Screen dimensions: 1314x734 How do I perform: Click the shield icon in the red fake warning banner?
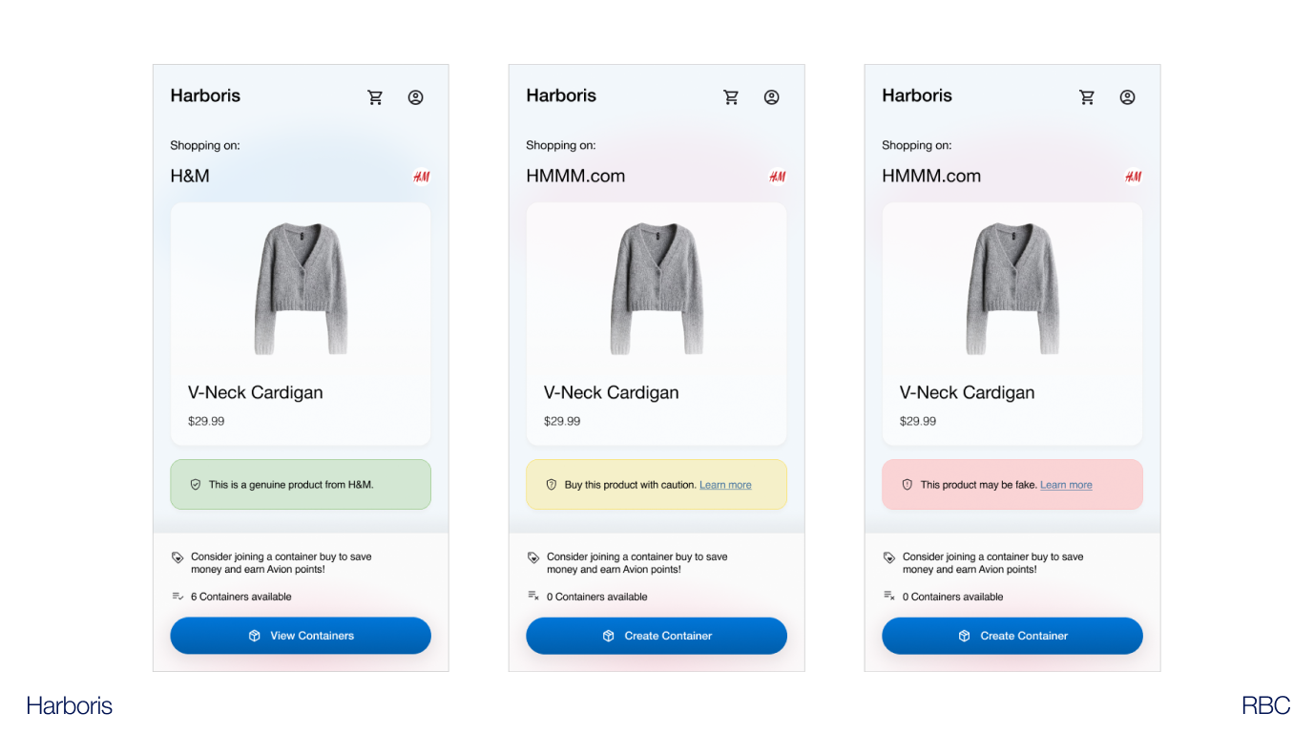(907, 485)
